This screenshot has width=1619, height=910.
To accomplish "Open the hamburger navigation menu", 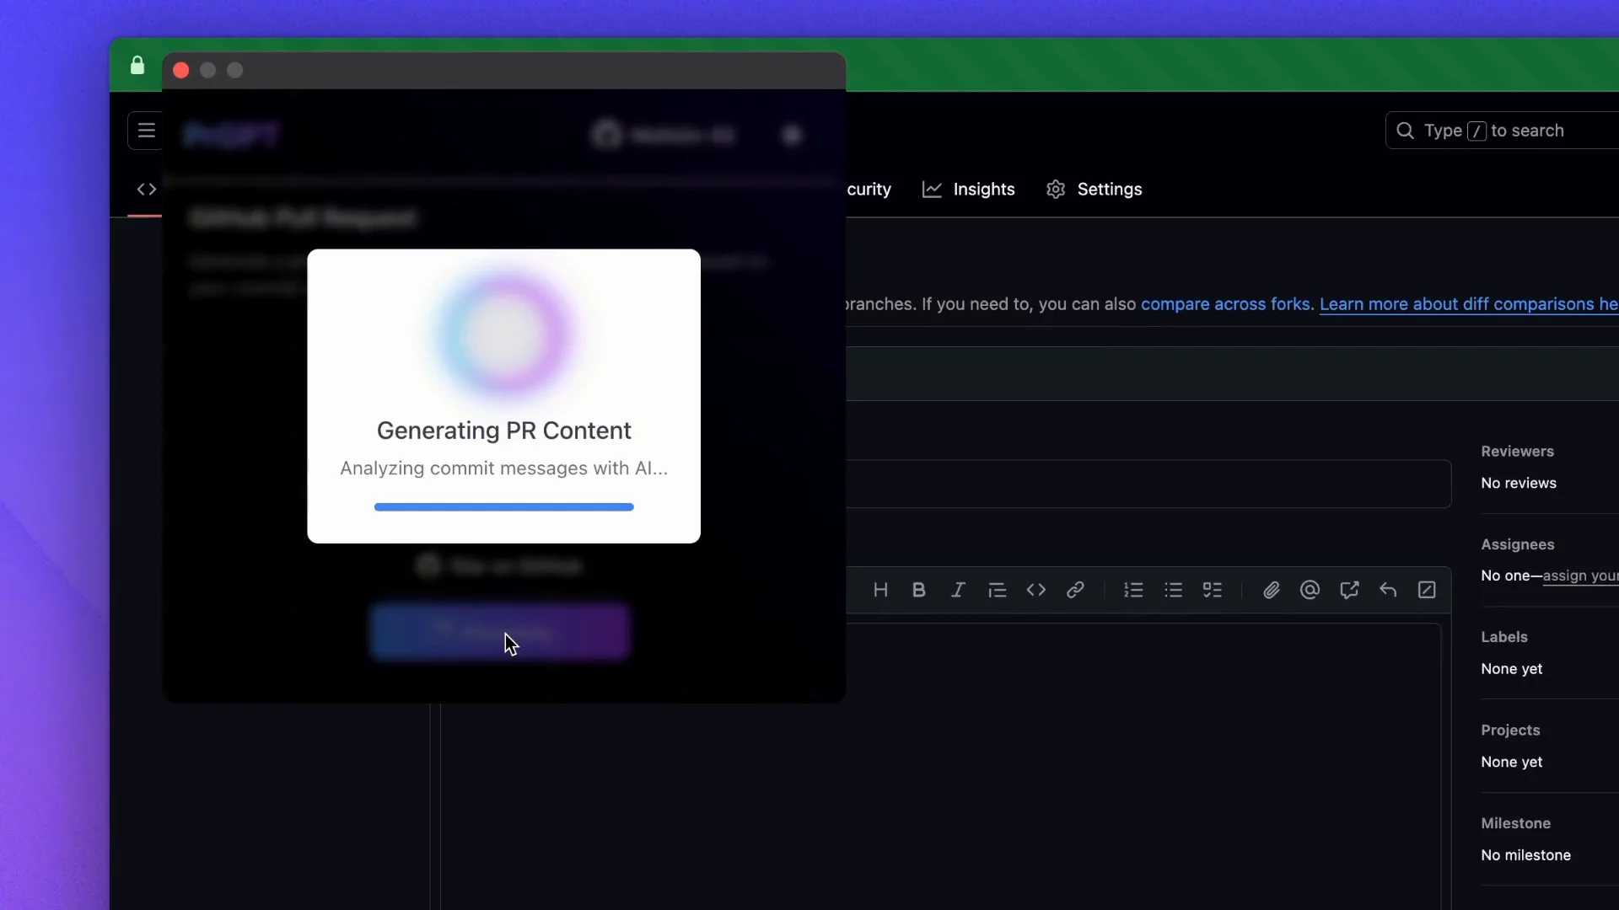I will (146, 131).
